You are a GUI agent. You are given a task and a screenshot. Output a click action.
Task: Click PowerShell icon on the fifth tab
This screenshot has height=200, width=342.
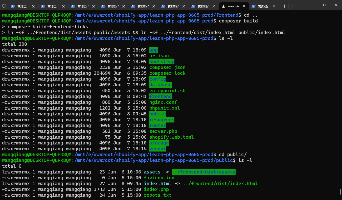click(133, 6)
